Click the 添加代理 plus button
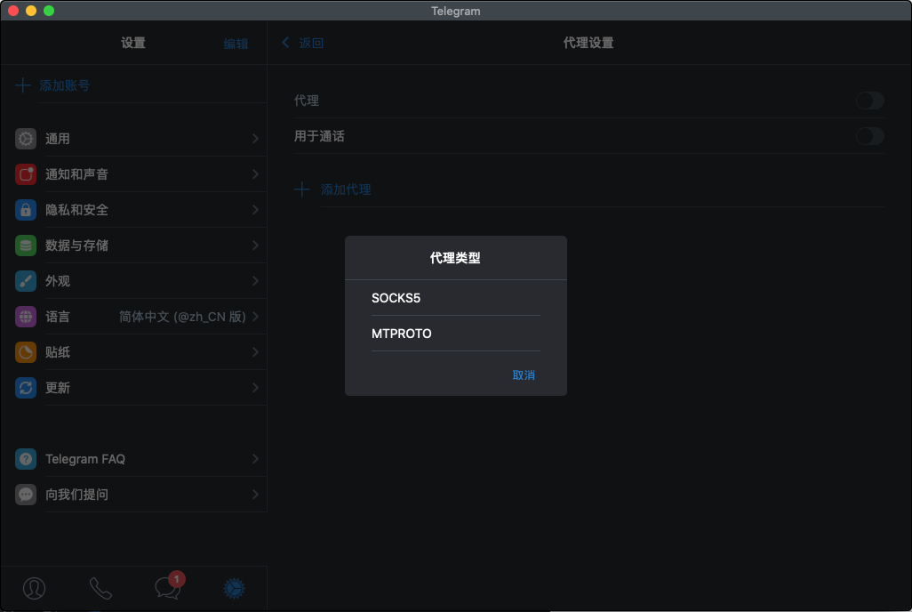This screenshot has height=612, width=912. [302, 189]
